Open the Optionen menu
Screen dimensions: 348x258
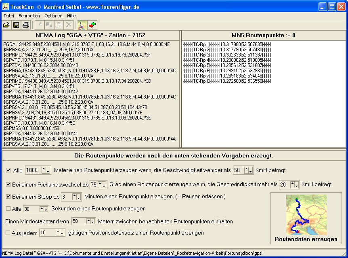(x=53, y=16)
